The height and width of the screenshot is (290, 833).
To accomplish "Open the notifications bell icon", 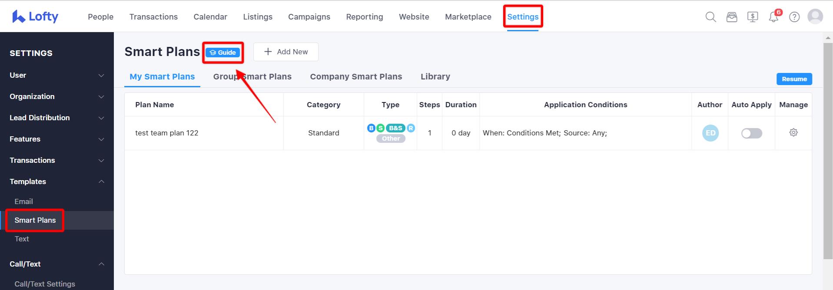I will pyautogui.click(x=773, y=17).
